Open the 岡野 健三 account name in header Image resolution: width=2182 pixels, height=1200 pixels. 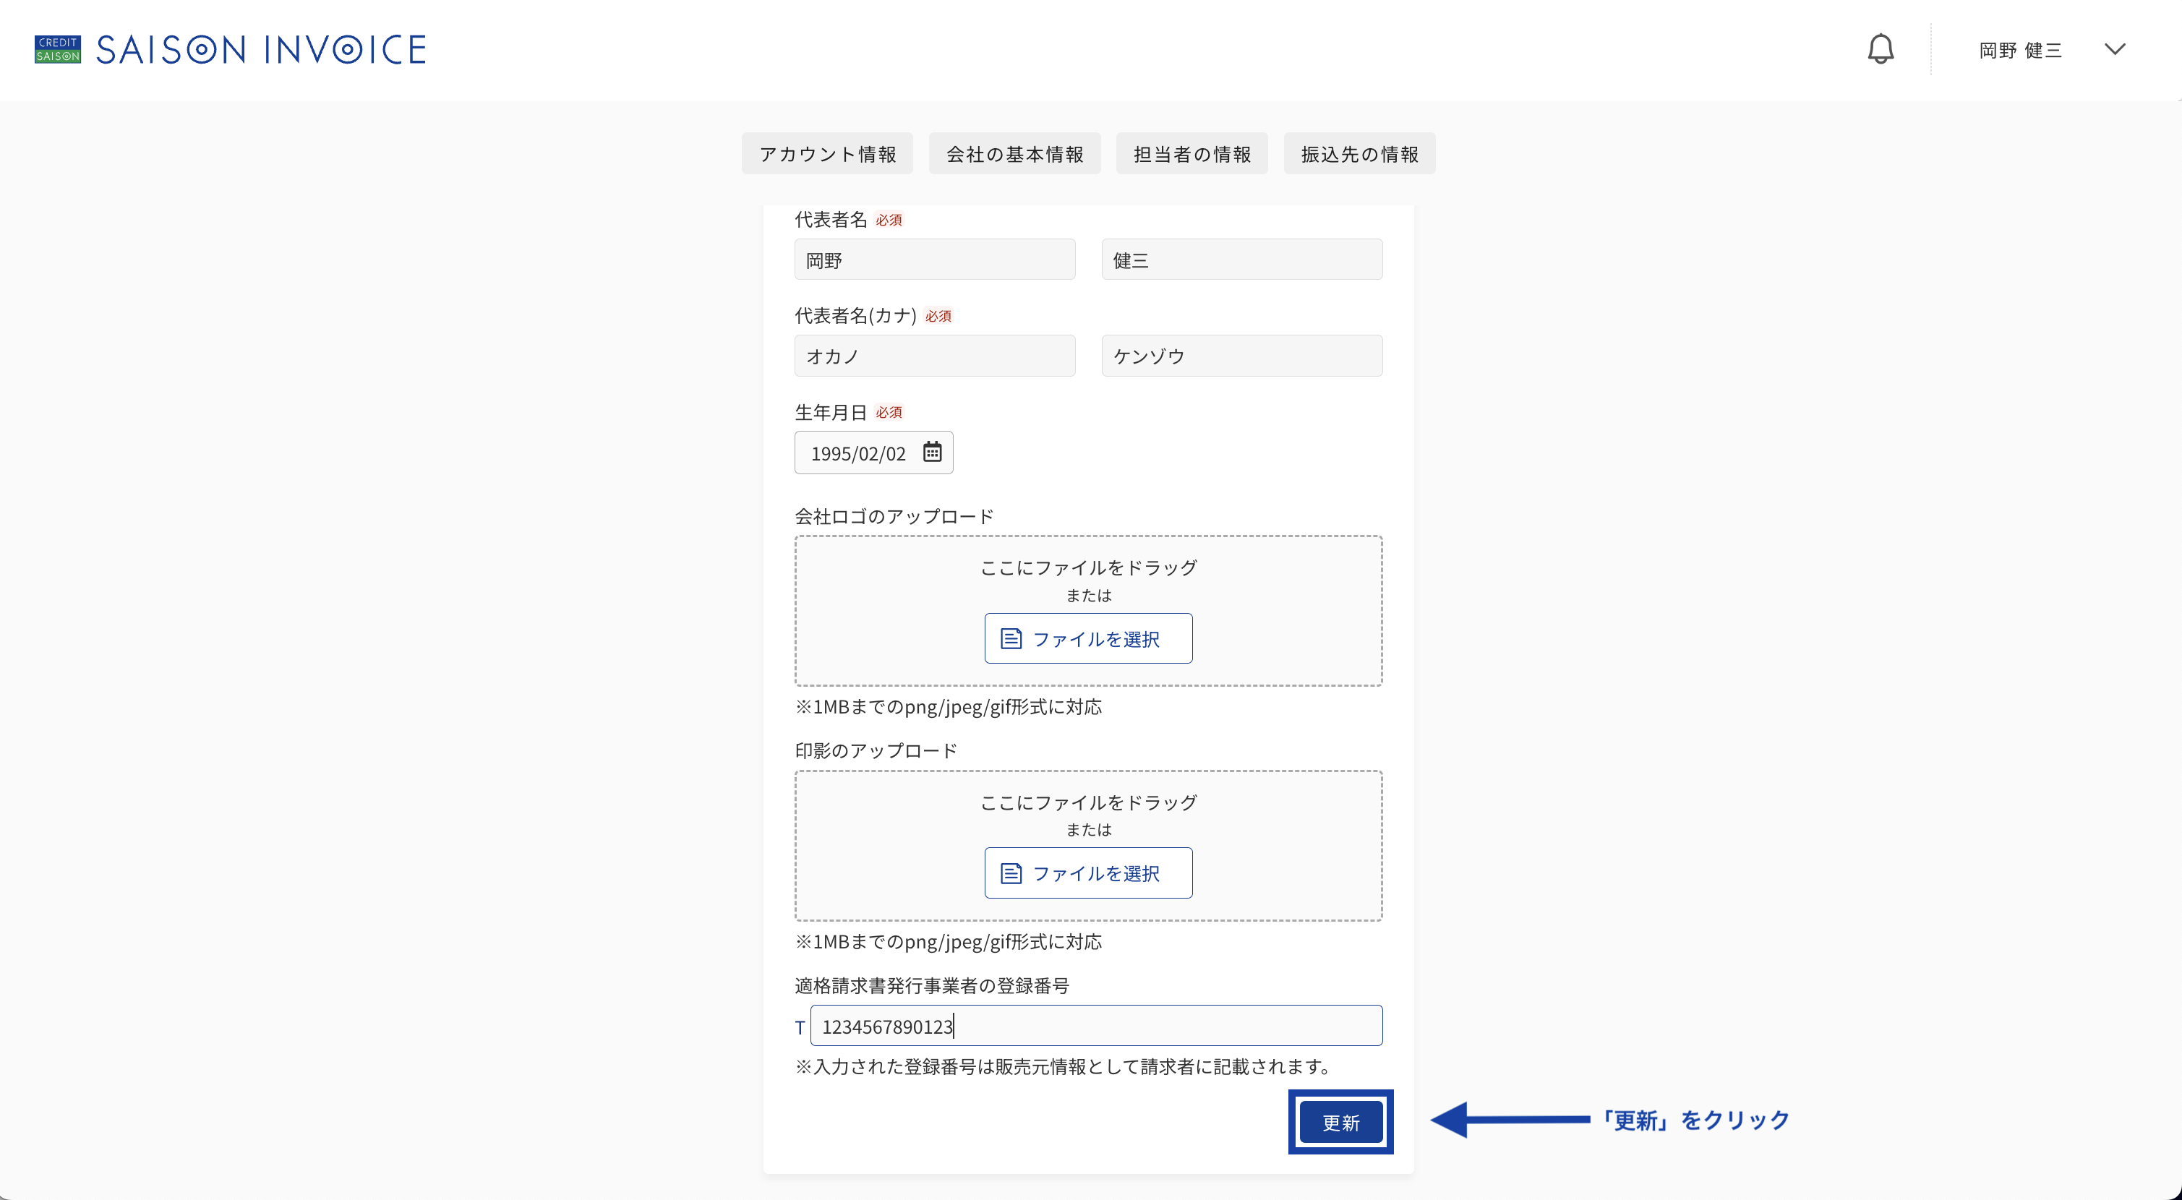(2020, 50)
